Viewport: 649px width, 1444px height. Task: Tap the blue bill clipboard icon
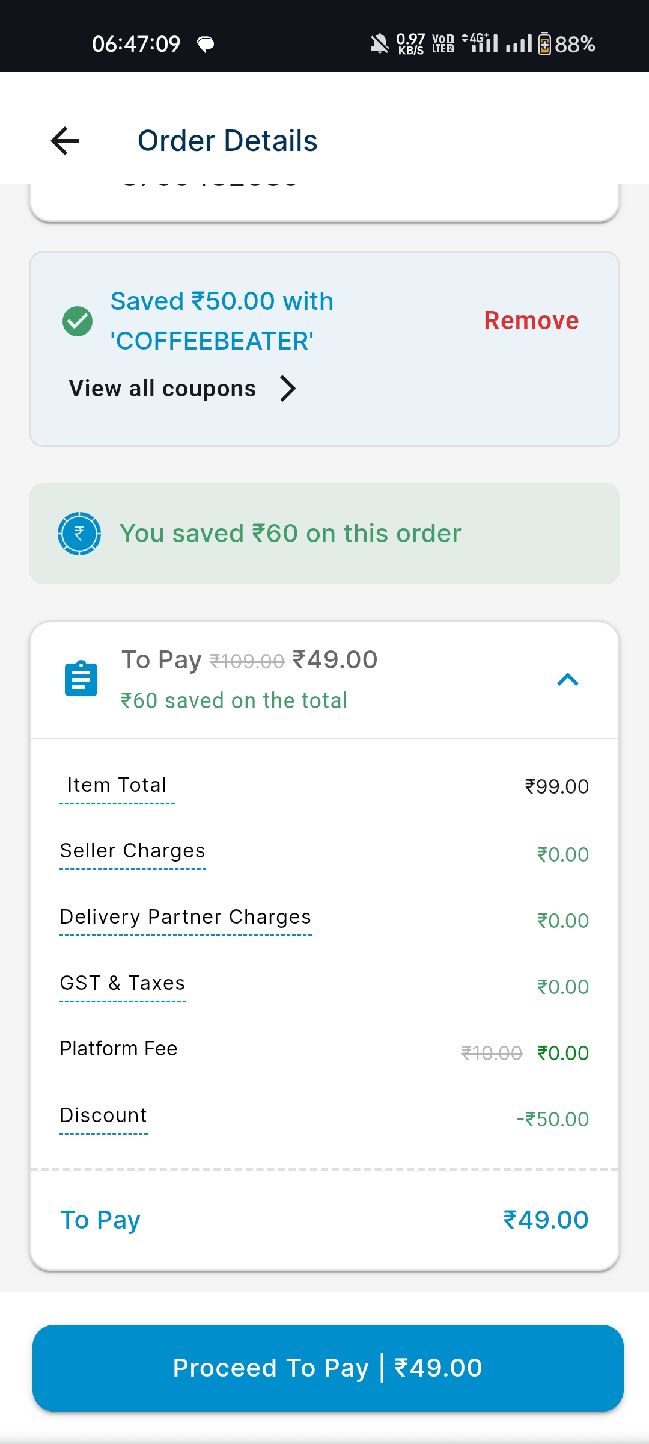click(x=81, y=679)
